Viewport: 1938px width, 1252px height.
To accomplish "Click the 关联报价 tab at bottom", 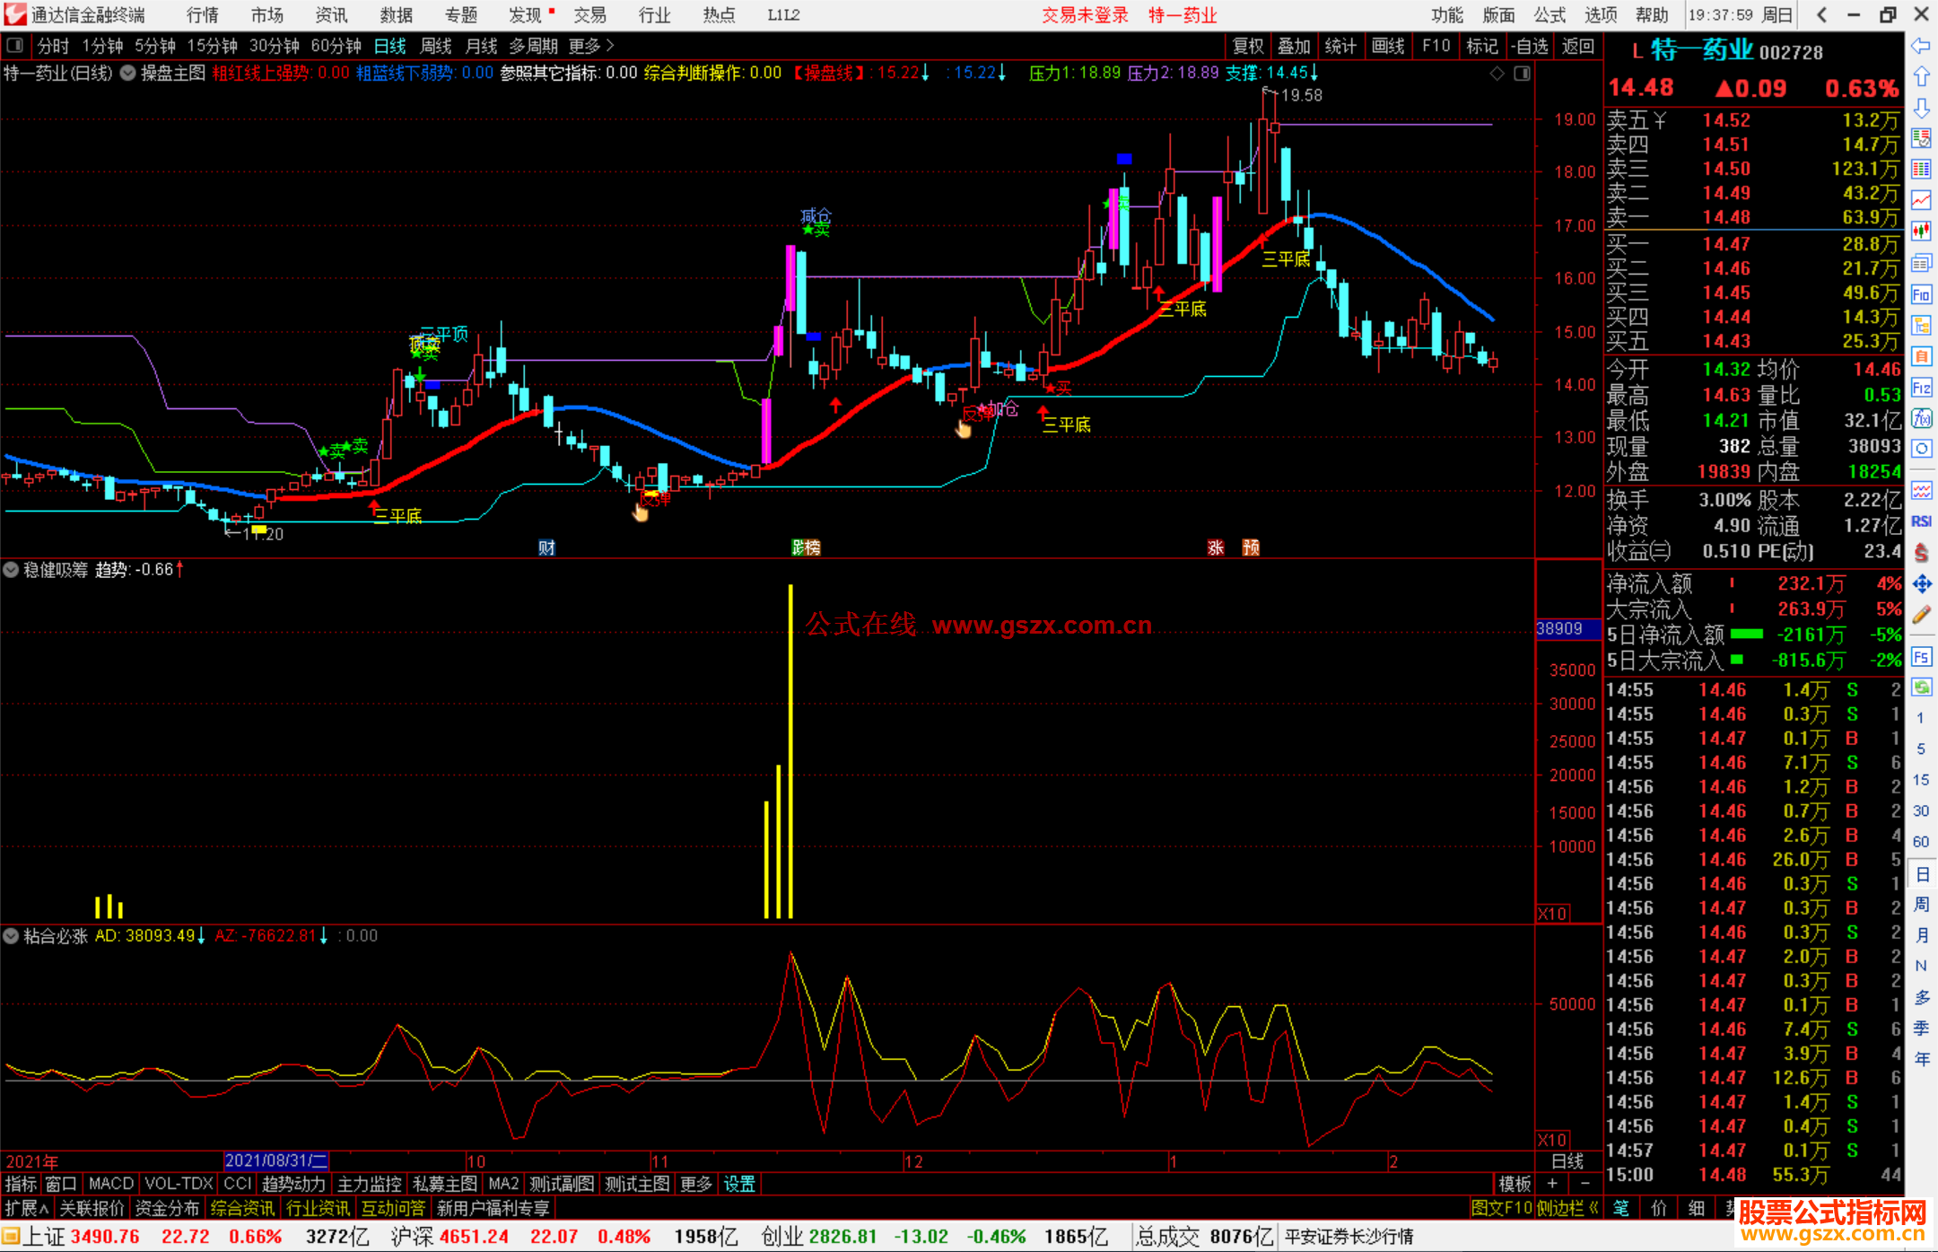I will pos(92,1208).
